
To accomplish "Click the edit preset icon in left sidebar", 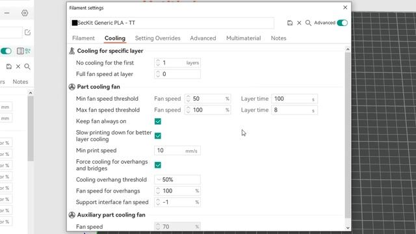I will point(27,32).
